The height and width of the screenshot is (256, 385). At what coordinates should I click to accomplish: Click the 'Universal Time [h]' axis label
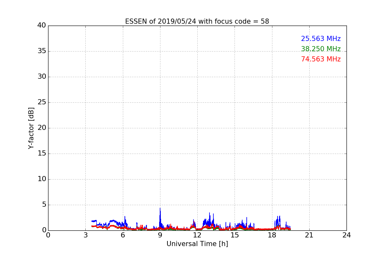[197, 244]
